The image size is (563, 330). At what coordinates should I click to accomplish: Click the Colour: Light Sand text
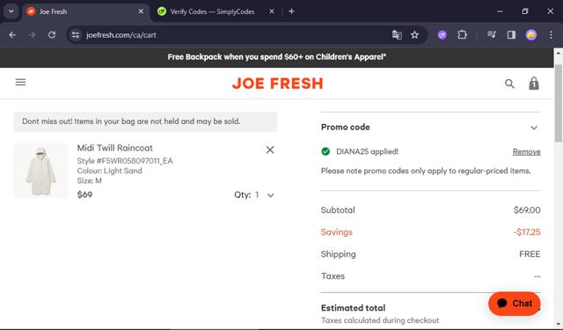click(109, 171)
